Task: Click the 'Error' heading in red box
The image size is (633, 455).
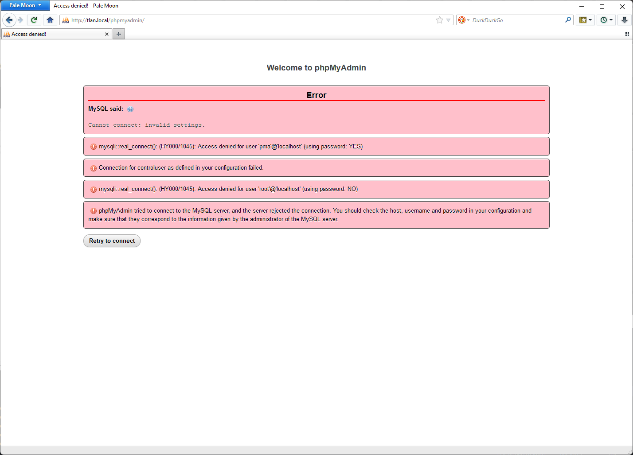Action: pos(316,95)
